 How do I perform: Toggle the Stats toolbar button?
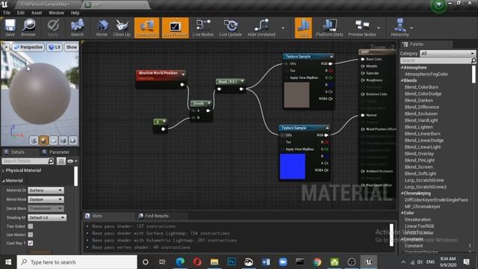pyautogui.click(x=303, y=28)
